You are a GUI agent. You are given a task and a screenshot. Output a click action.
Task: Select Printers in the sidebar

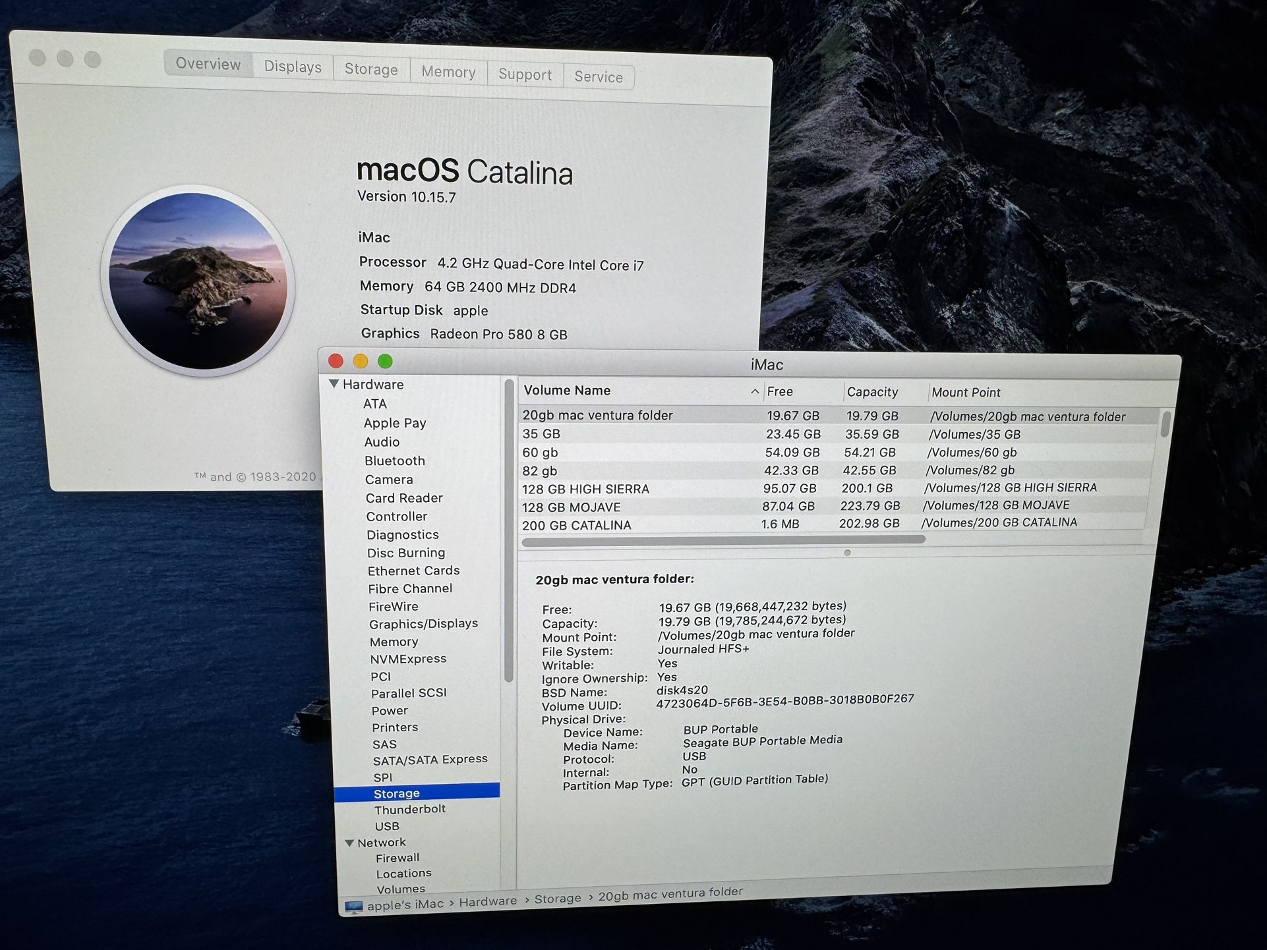[x=395, y=727]
